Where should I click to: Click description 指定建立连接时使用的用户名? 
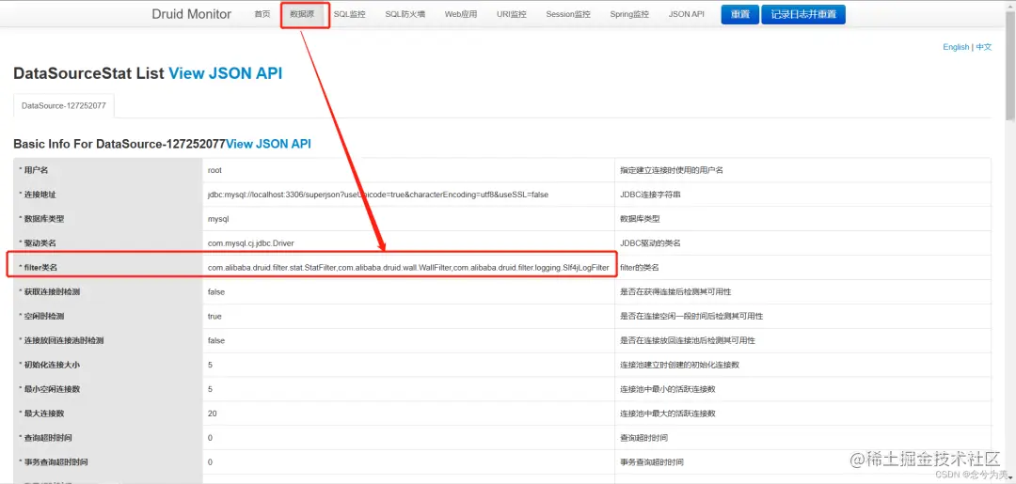672,170
